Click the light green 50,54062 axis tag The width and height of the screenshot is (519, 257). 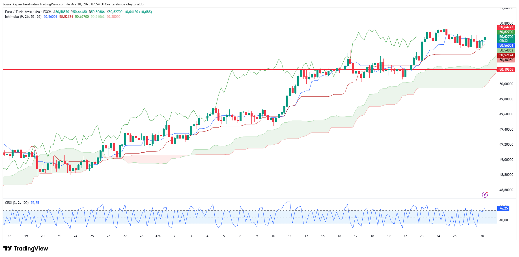[x=506, y=50]
